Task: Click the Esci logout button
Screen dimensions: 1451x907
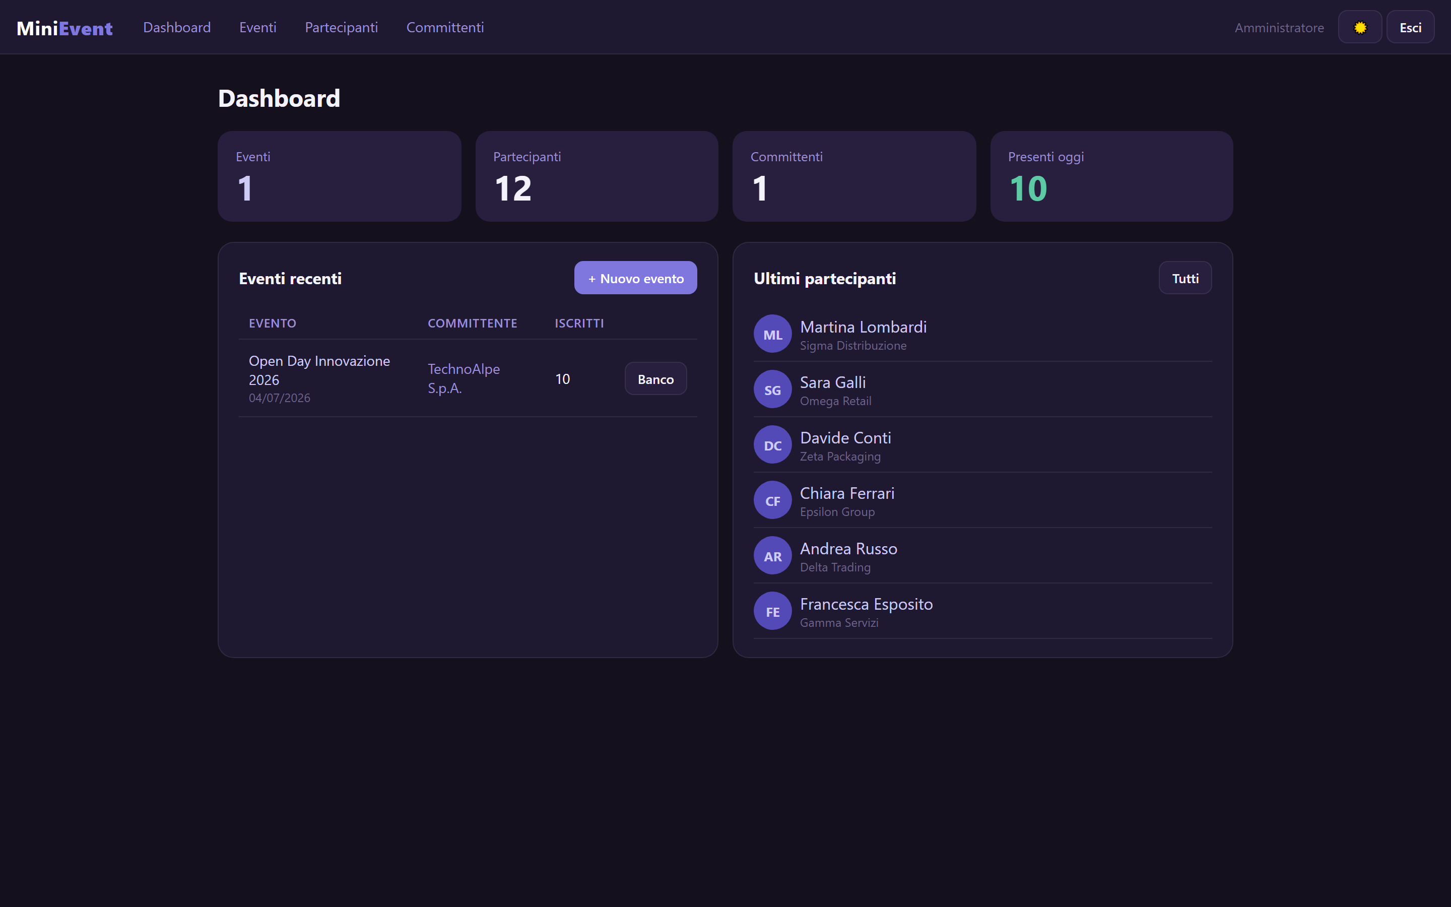Action: point(1410,28)
